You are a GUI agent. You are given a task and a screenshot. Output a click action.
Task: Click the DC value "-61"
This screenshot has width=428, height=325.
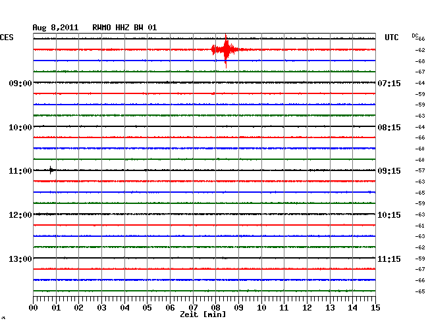[x=420, y=226]
